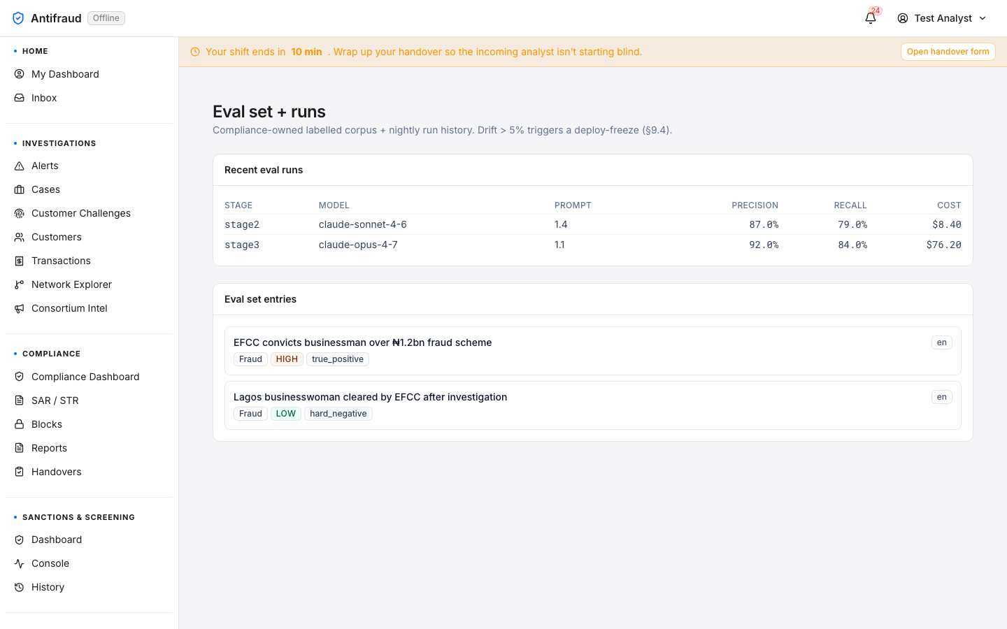Viewport: 1007px width, 629px height.
Task: Click the Sanctions Dashboard shield icon
Action: pyautogui.click(x=20, y=540)
